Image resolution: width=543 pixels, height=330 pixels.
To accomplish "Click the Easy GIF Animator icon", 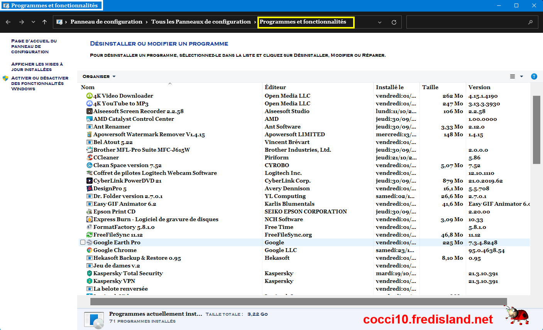I will coord(90,204).
